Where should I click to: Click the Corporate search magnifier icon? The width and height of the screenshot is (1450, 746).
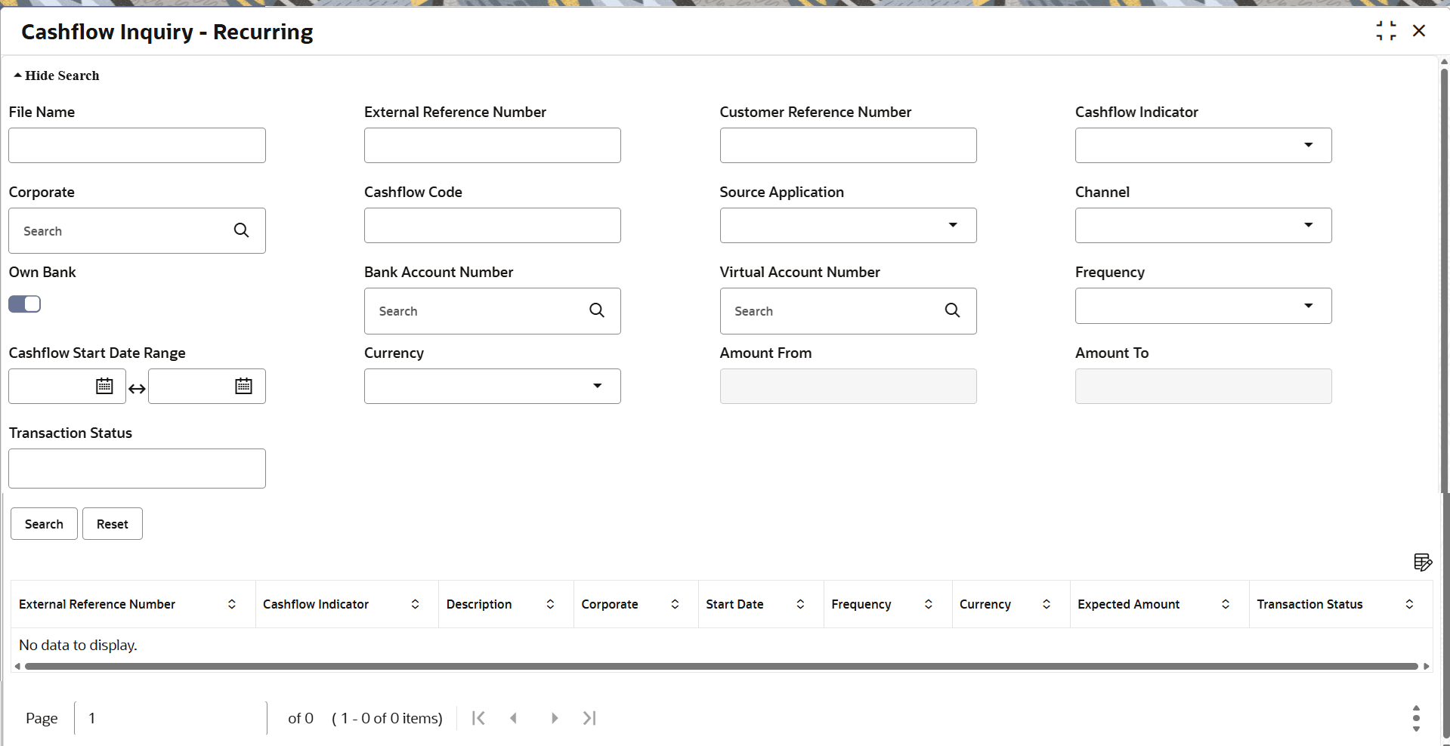241,230
